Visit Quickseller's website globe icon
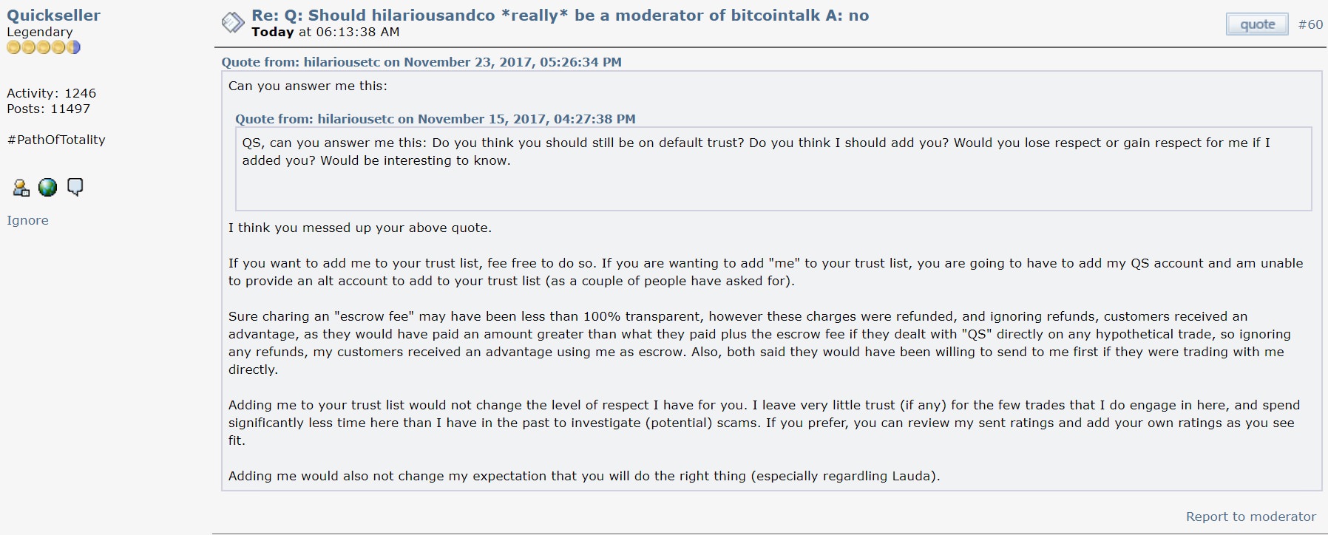The width and height of the screenshot is (1328, 535). (x=47, y=188)
